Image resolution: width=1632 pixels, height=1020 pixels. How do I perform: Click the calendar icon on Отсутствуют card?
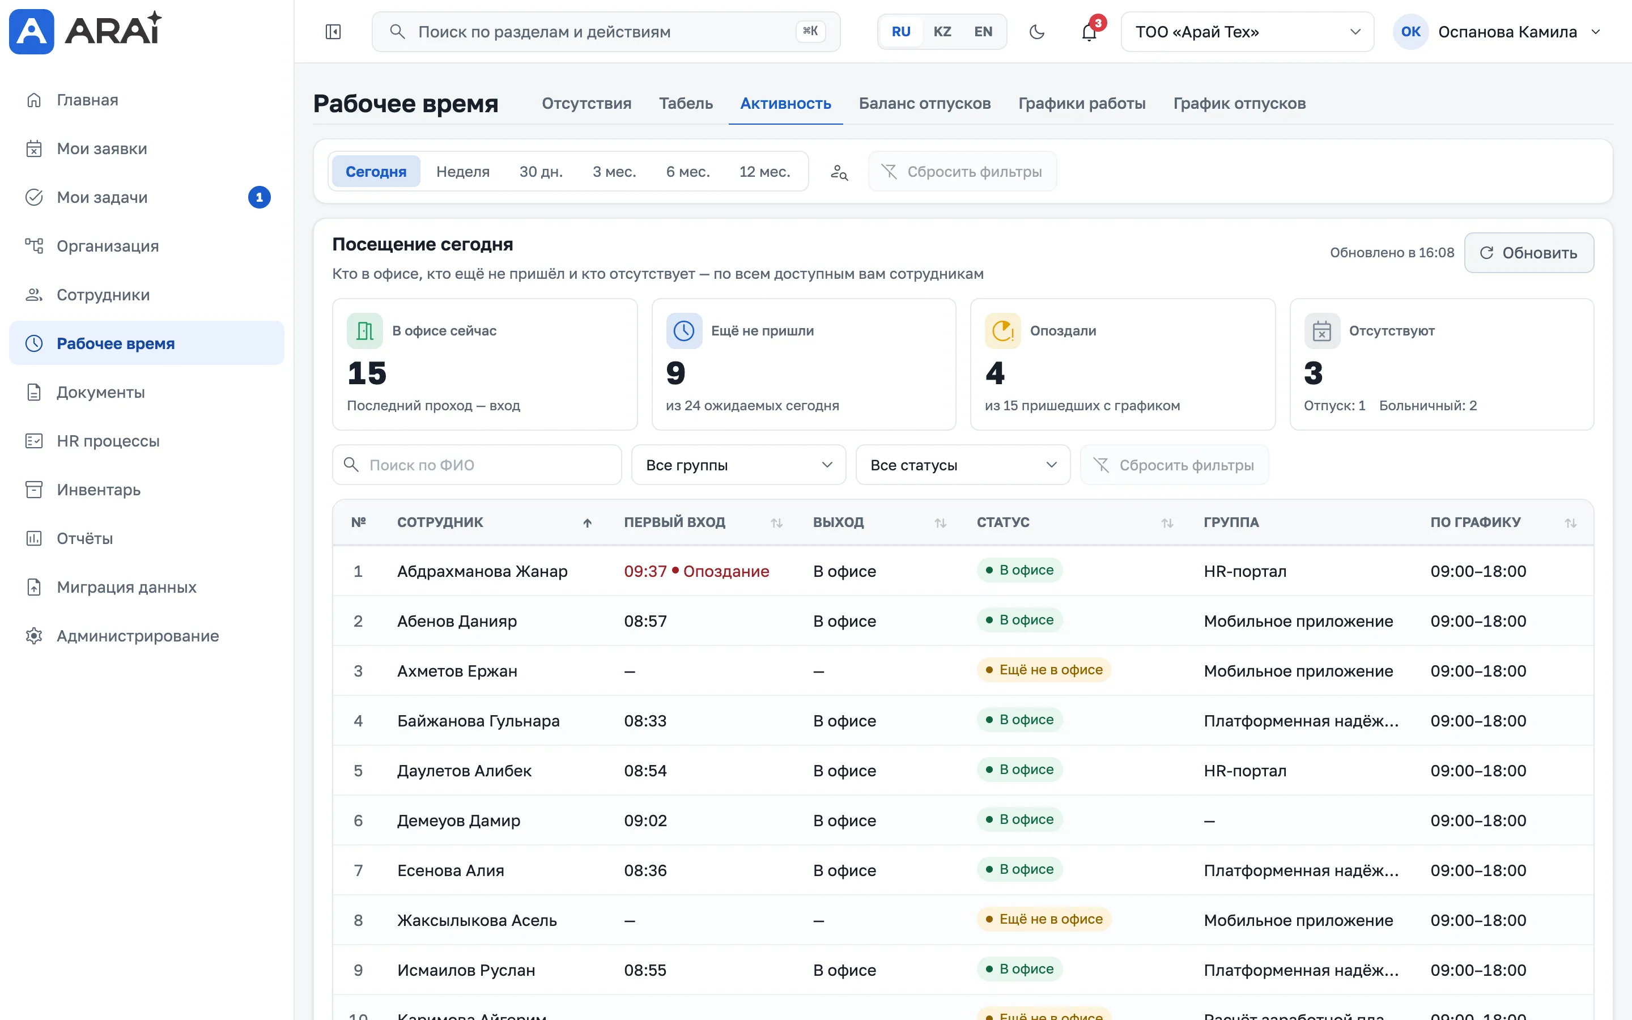1322,330
